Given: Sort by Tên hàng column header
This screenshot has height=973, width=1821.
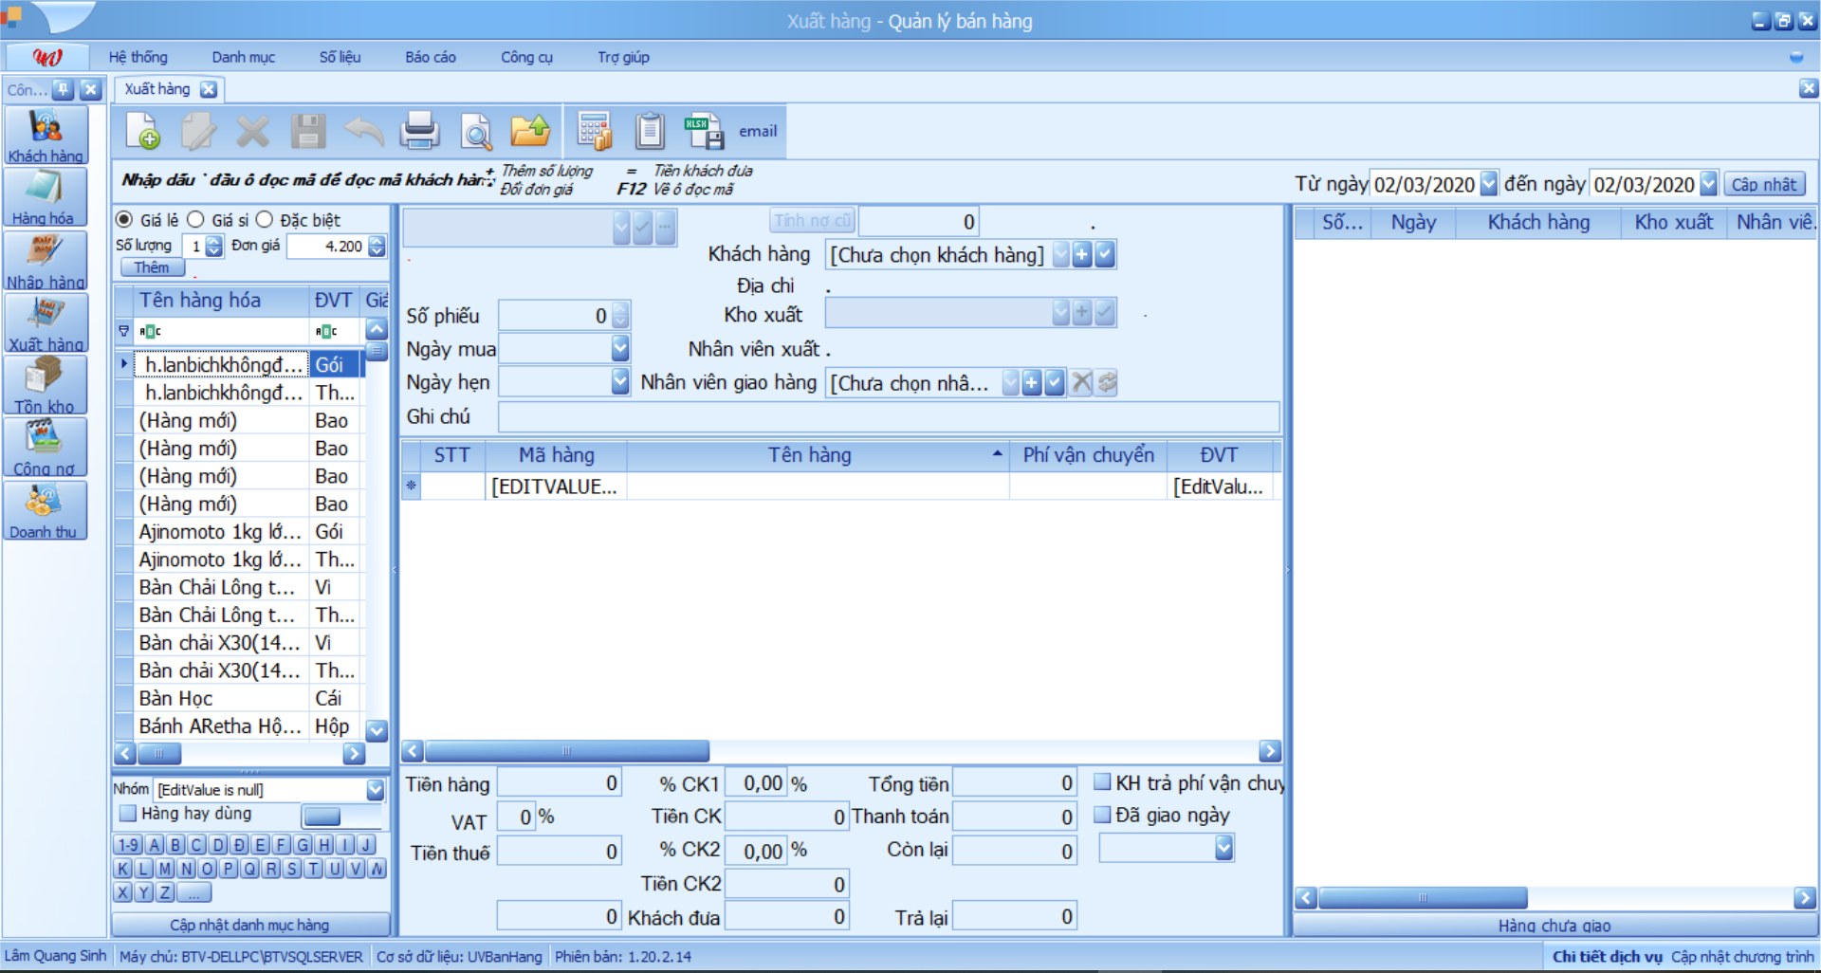Looking at the screenshot, I should coord(810,454).
